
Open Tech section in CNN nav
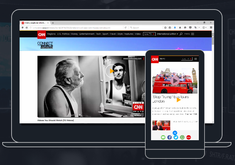98,34
